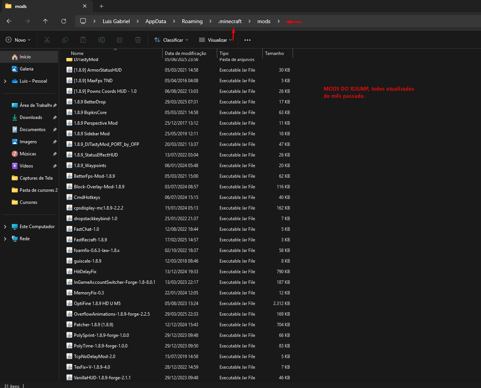Delete selected item with trash icon
The width and height of the screenshot is (481, 388).
pos(138,40)
